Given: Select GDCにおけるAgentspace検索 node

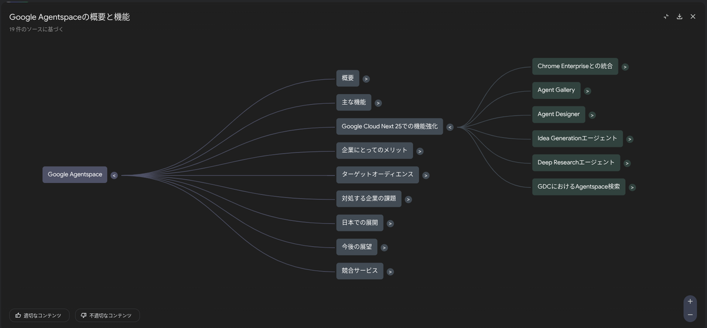Looking at the screenshot, I should pos(579,187).
